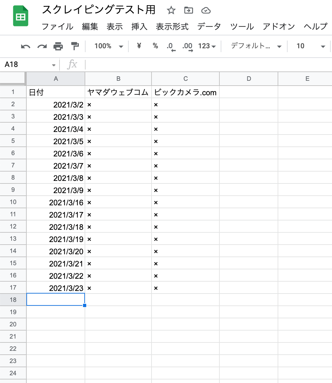Open the 表示形式 menu

(172, 26)
